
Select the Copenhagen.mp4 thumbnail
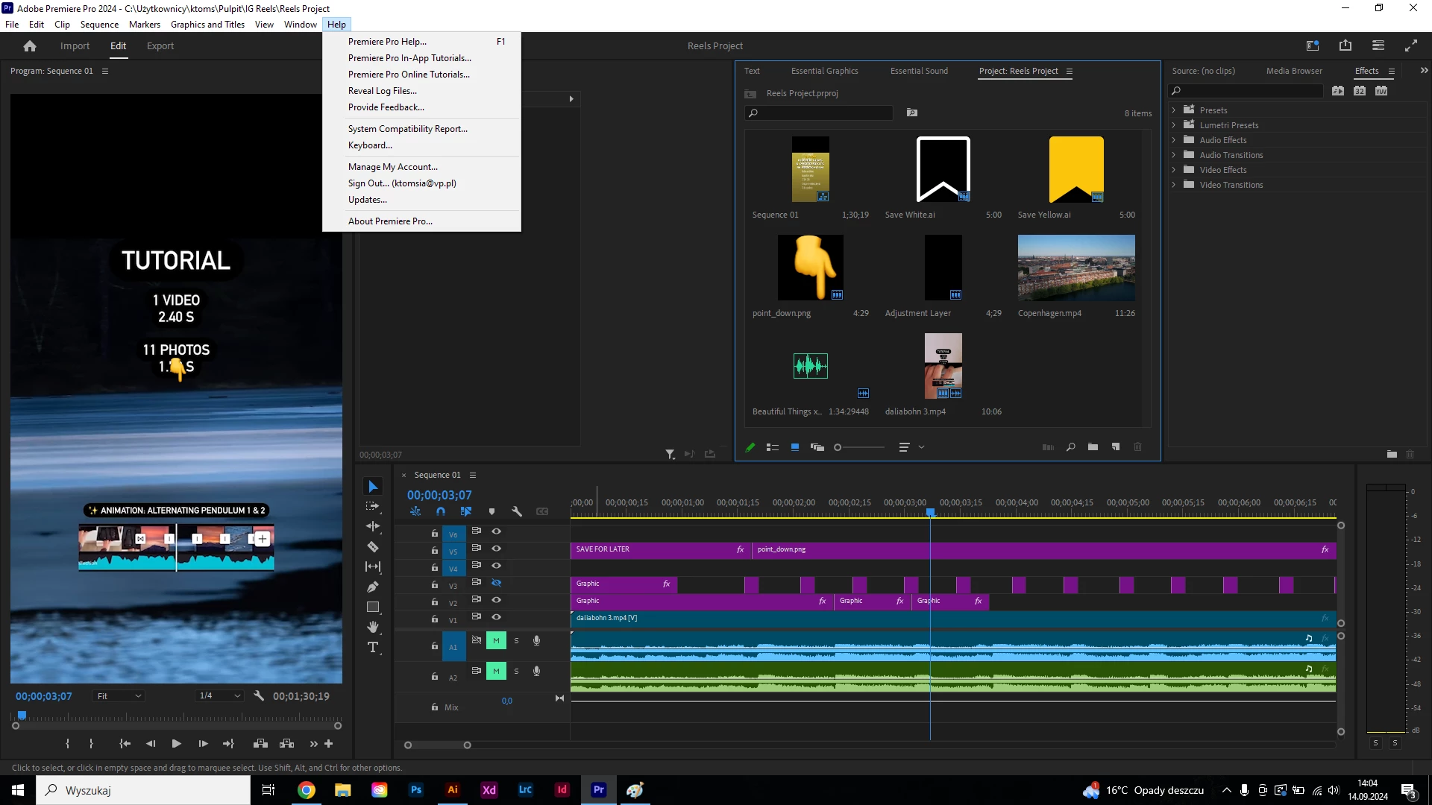(x=1075, y=267)
